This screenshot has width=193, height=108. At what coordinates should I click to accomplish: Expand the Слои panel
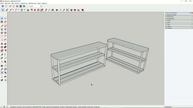[x=179, y=22]
